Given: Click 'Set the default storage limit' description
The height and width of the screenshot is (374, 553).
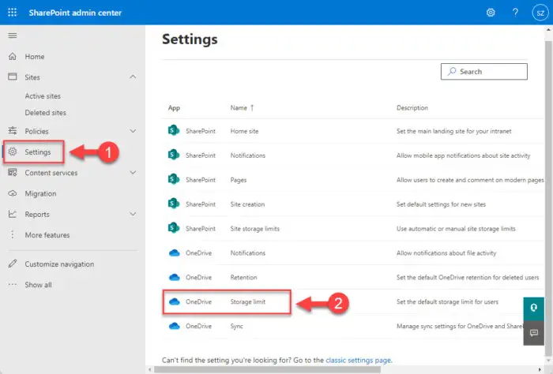Looking at the screenshot, I should click(447, 302).
